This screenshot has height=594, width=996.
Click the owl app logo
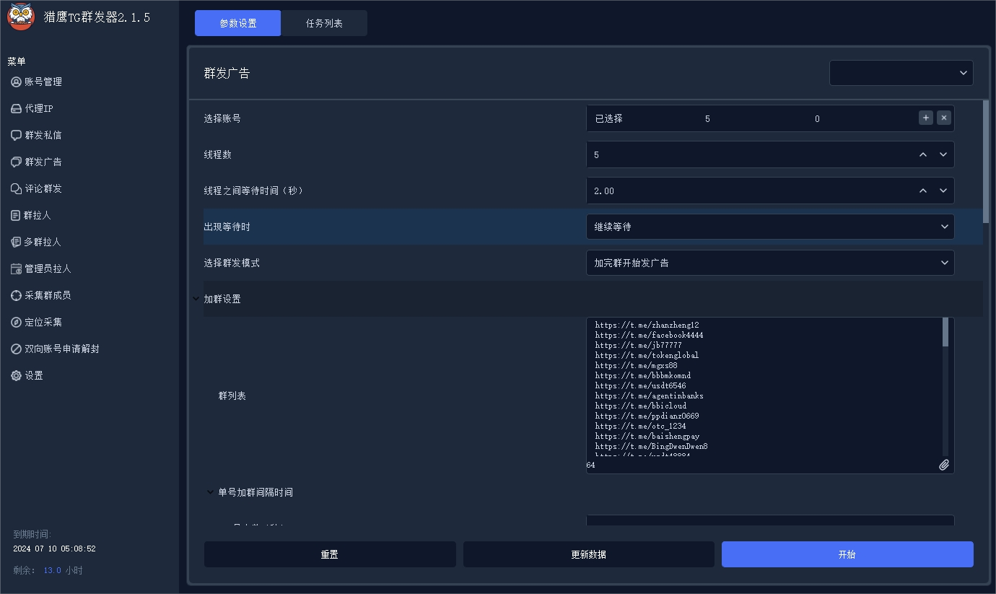click(x=21, y=17)
